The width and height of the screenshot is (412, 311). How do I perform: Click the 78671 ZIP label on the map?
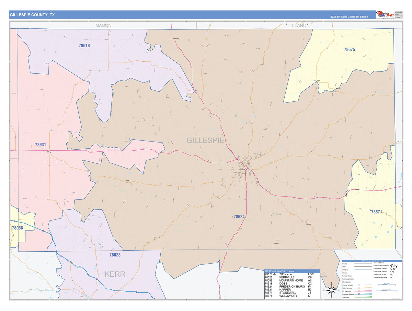click(376, 212)
